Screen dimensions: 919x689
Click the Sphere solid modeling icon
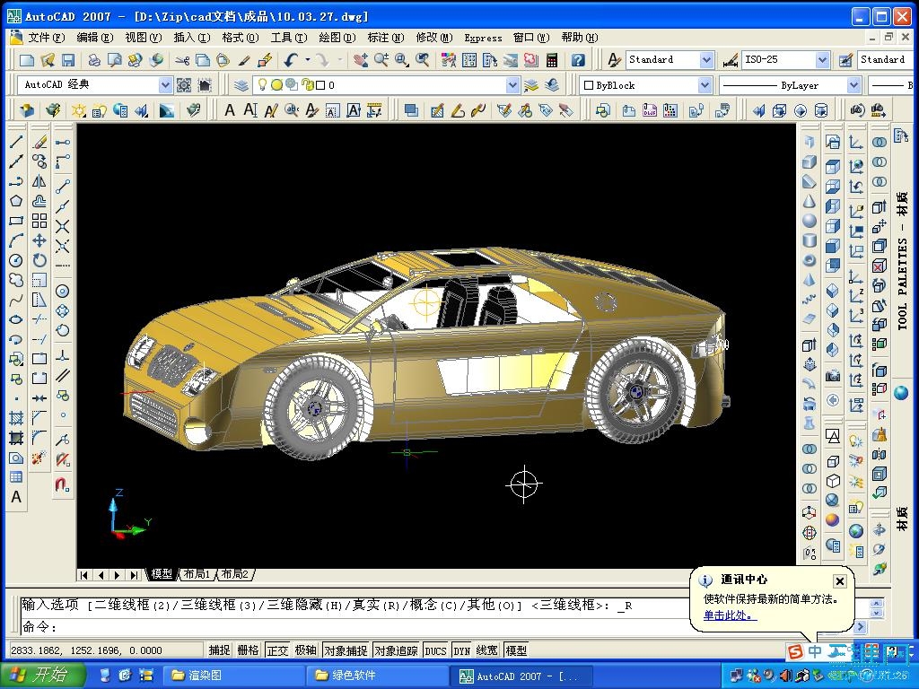click(810, 221)
